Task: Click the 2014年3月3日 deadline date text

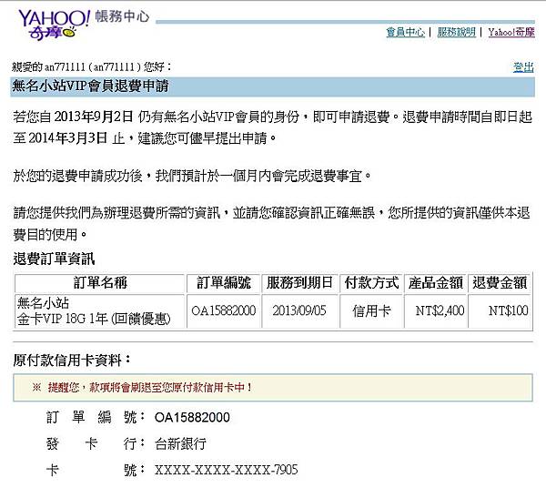Action: coord(67,138)
